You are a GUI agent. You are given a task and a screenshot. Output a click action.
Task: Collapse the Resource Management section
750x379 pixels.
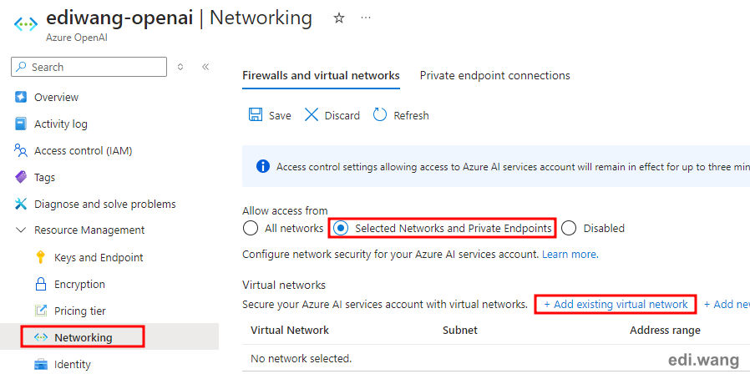pyautogui.click(x=21, y=230)
